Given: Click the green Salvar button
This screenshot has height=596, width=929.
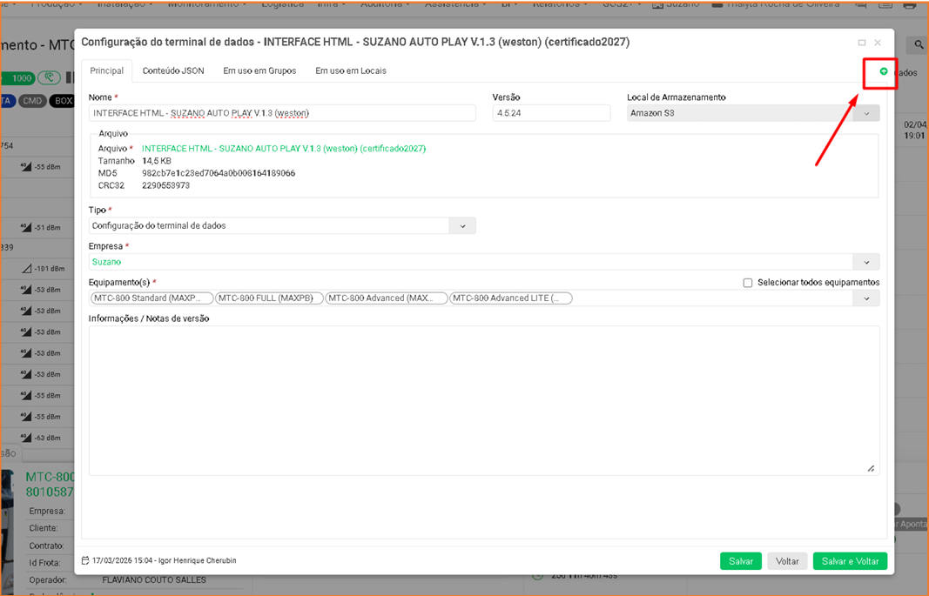Looking at the screenshot, I should coord(741,561).
